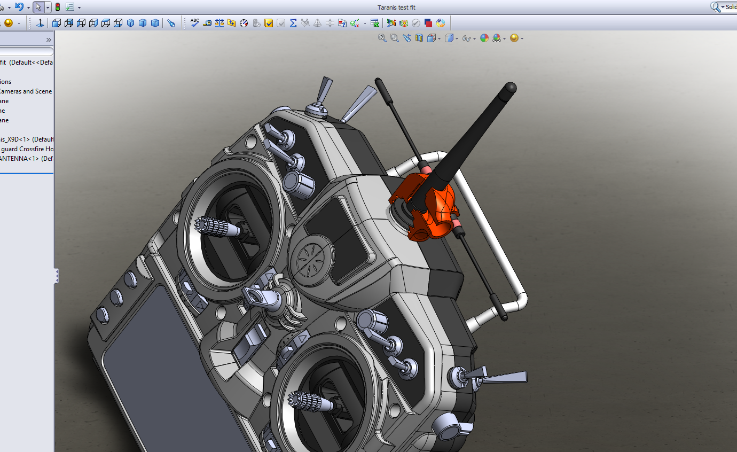Open the View Orientation dropdown arrow

click(440, 38)
